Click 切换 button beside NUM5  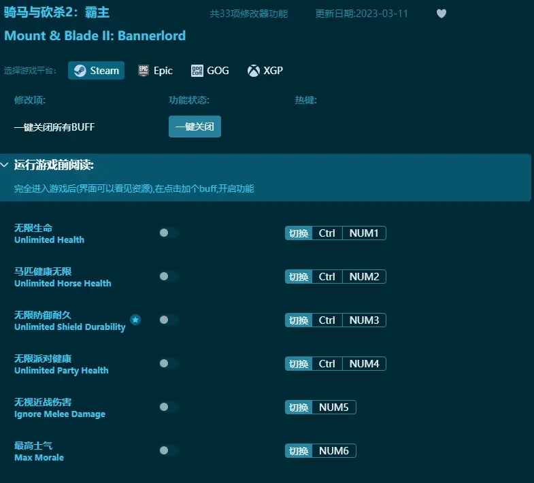(299, 407)
